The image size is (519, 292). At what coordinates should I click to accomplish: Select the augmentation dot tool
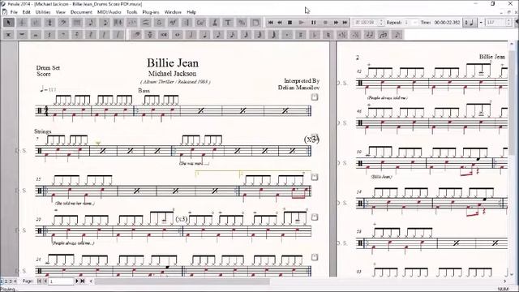pos(287,34)
